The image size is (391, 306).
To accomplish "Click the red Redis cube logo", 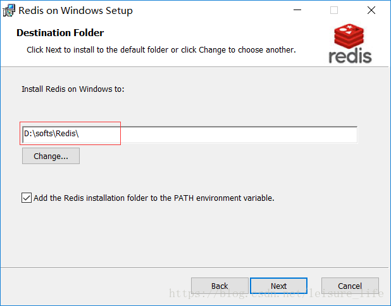I will 351,36.
